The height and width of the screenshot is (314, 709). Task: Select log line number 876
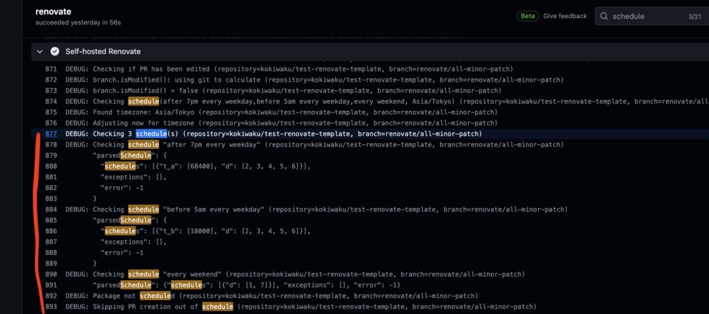[x=51, y=123]
